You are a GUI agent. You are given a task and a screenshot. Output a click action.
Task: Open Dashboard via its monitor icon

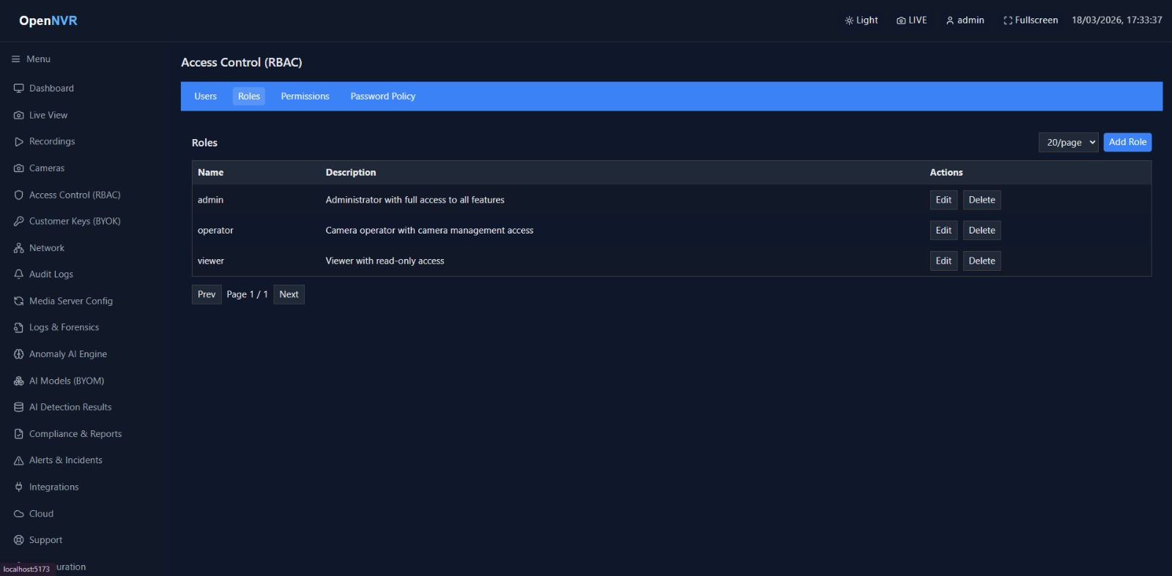click(19, 89)
